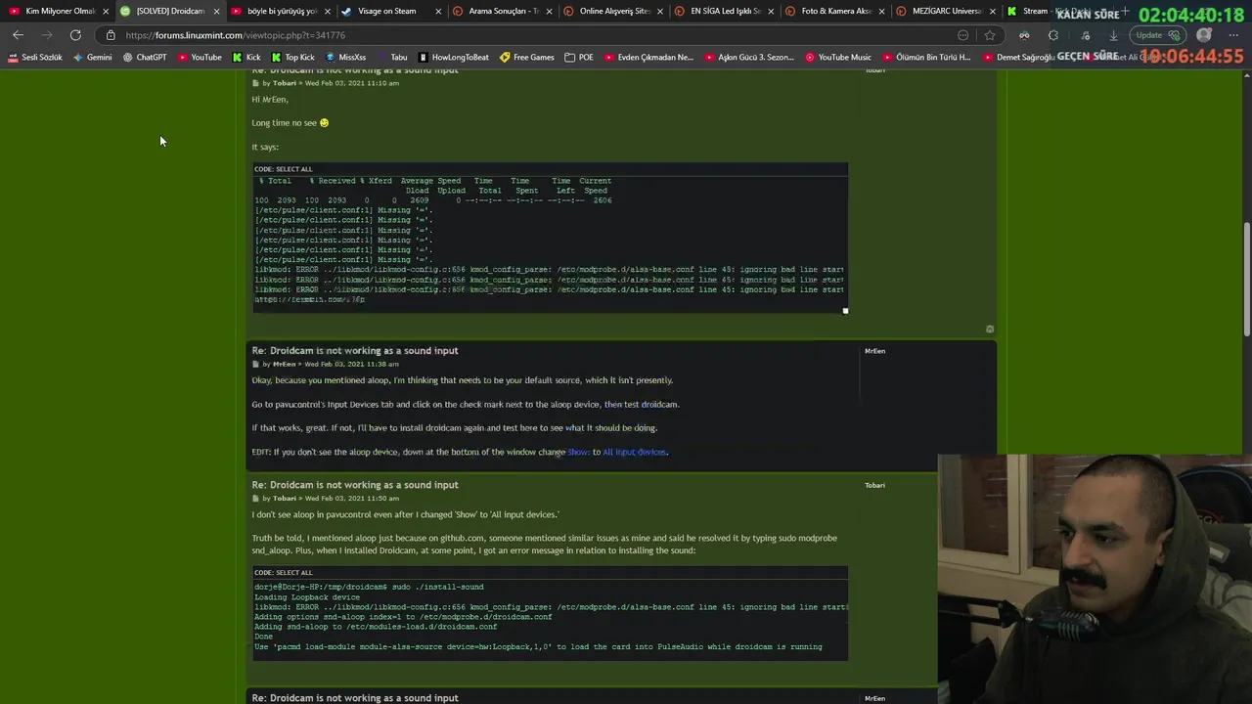1252x704 pixels.
Task: Click post icon beside Tobari 11:50 am
Action: pyautogui.click(x=255, y=499)
